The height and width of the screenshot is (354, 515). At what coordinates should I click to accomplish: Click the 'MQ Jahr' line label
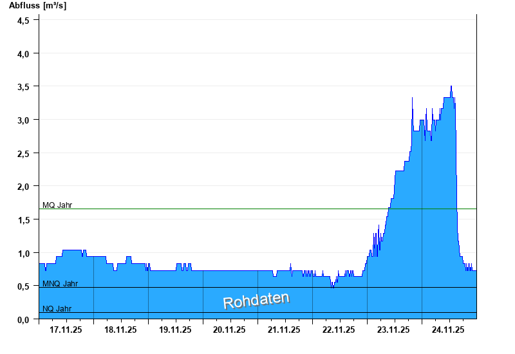click(x=57, y=205)
